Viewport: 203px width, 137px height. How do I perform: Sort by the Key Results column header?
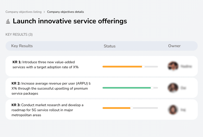point(22,46)
